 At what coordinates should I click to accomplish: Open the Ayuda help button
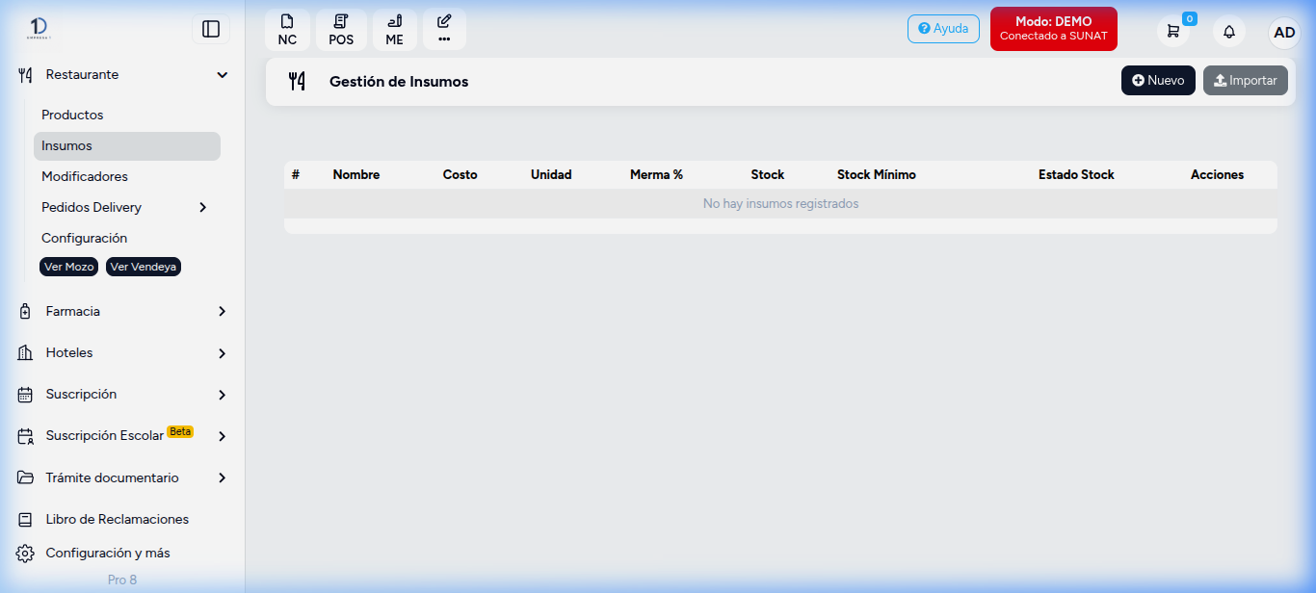(x=943, y=29)
